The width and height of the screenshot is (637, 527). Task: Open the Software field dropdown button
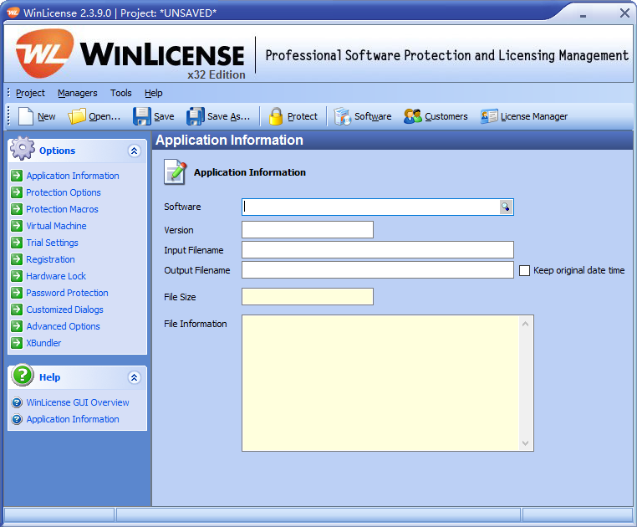coord(506,207)
